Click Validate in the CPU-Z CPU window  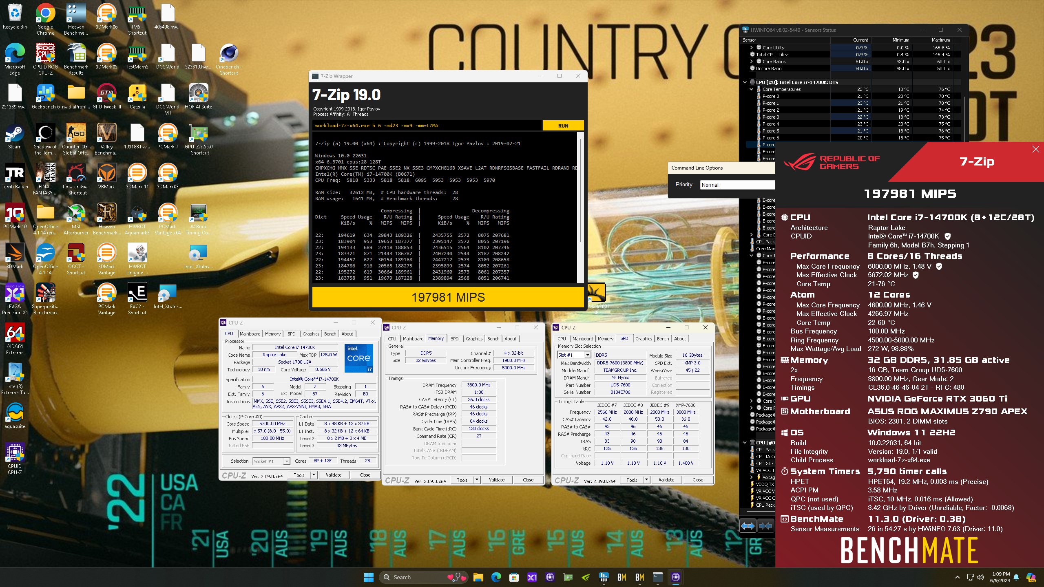point(334,475)
